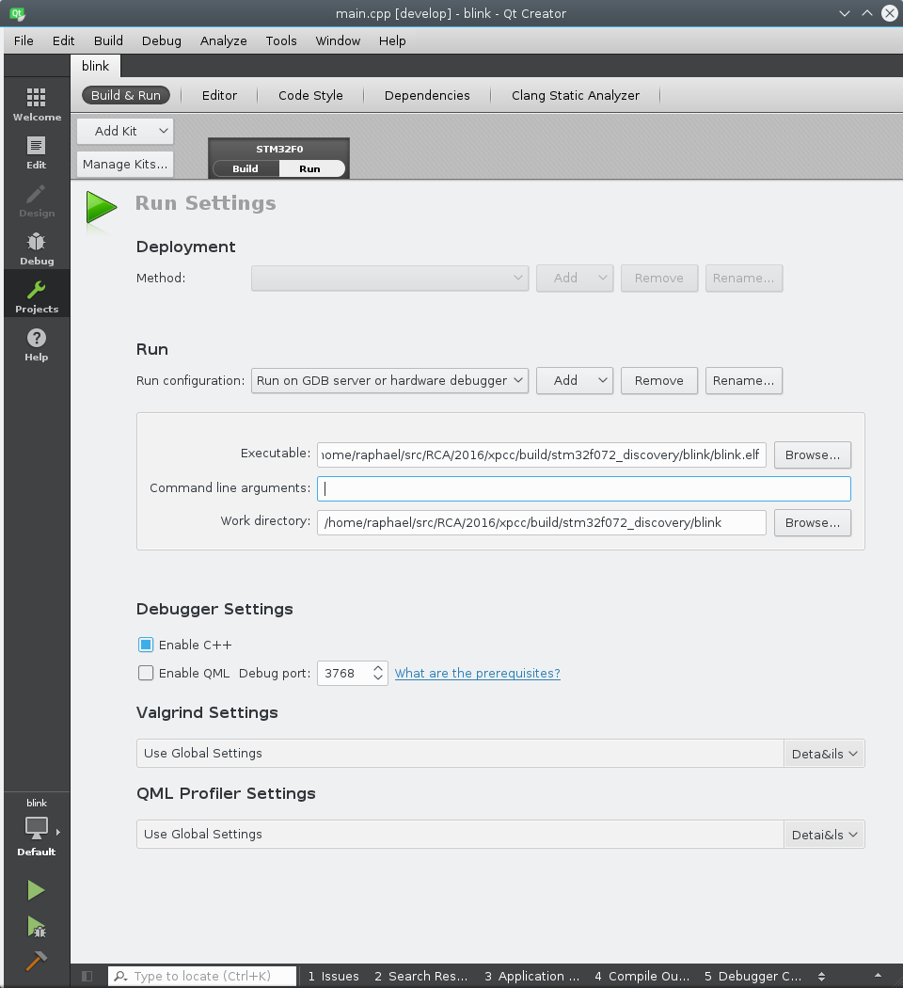
Task: Open the Tools menu
Action: tap(281, 41)
